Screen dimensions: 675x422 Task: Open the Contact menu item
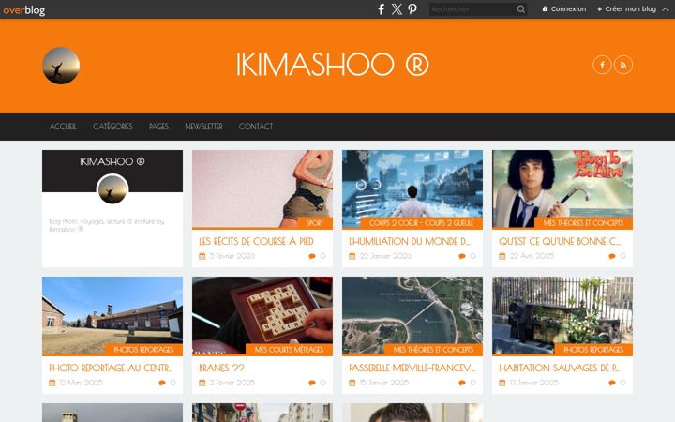[256, 127]
